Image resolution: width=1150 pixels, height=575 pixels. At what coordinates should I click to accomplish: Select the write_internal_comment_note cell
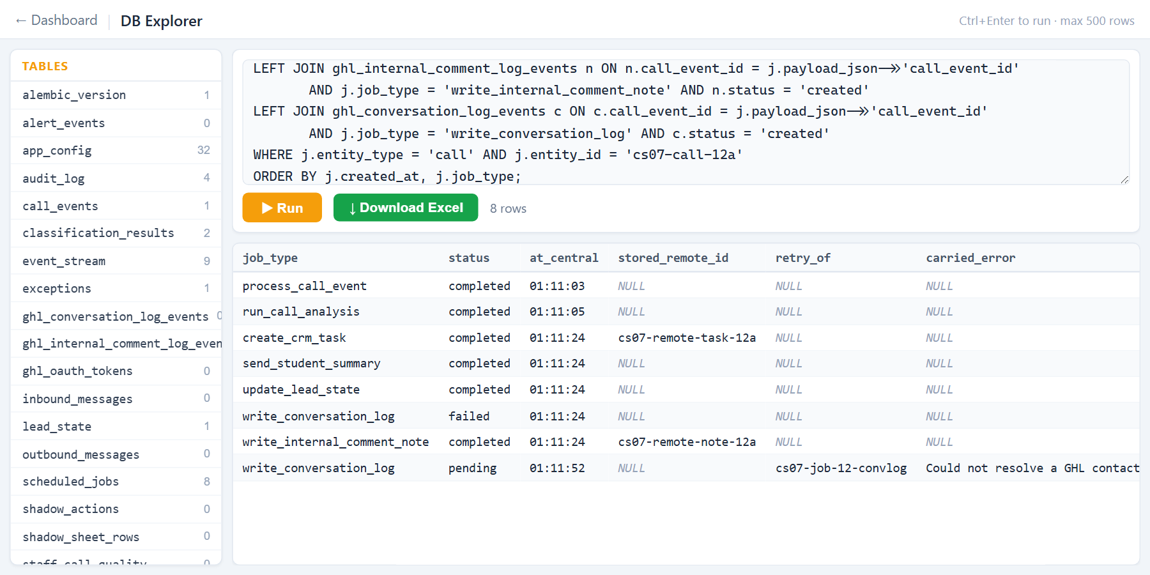tap(335, 442)
